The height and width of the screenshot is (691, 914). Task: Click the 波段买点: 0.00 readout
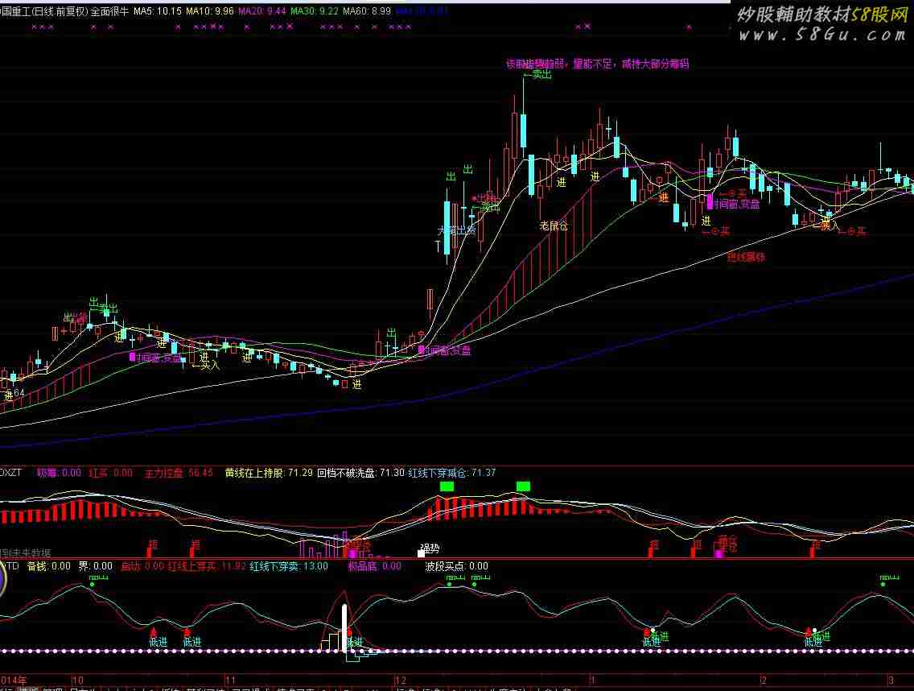point(456,566)
